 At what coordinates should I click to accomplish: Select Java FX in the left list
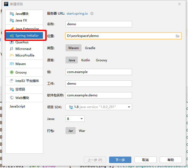click(x=24, y=20)
